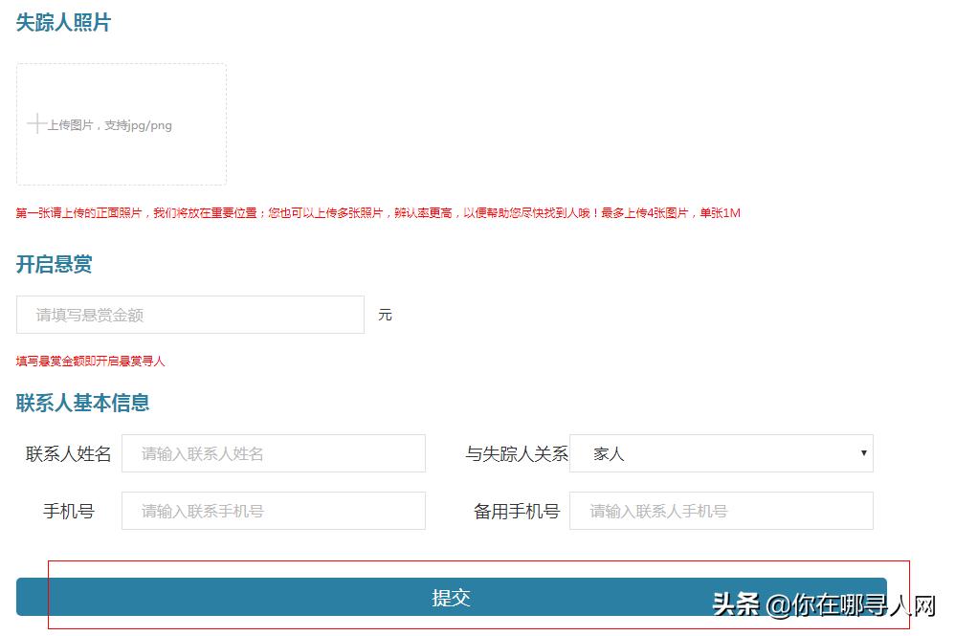Click the 支持jpg/png upload hint text

[107, 124]
